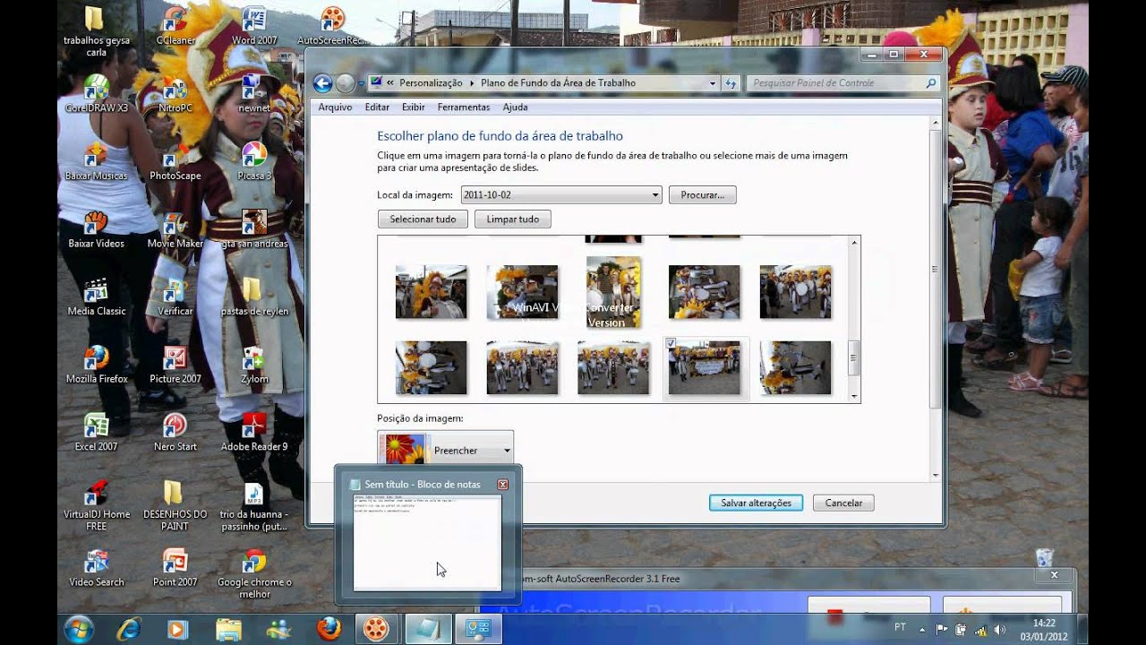
Task: Click the PT language indicator in tray
Action: (900, 629)
